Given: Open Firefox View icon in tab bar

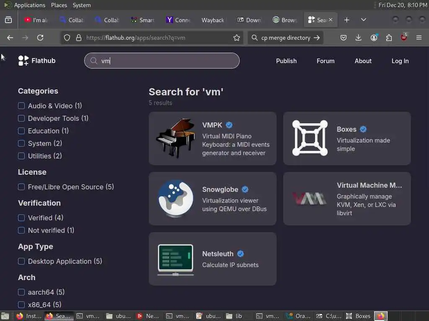Looking at the screenshot, I should [8, 20].
